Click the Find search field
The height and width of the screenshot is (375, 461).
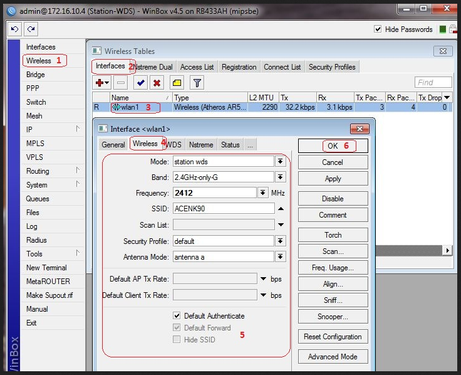433,82
